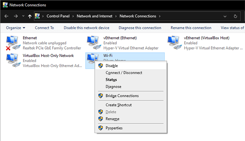This screenshot has width=245, height=141.
Task: Click the Forward arrow in navigation bar
Action: pos(15,16)
